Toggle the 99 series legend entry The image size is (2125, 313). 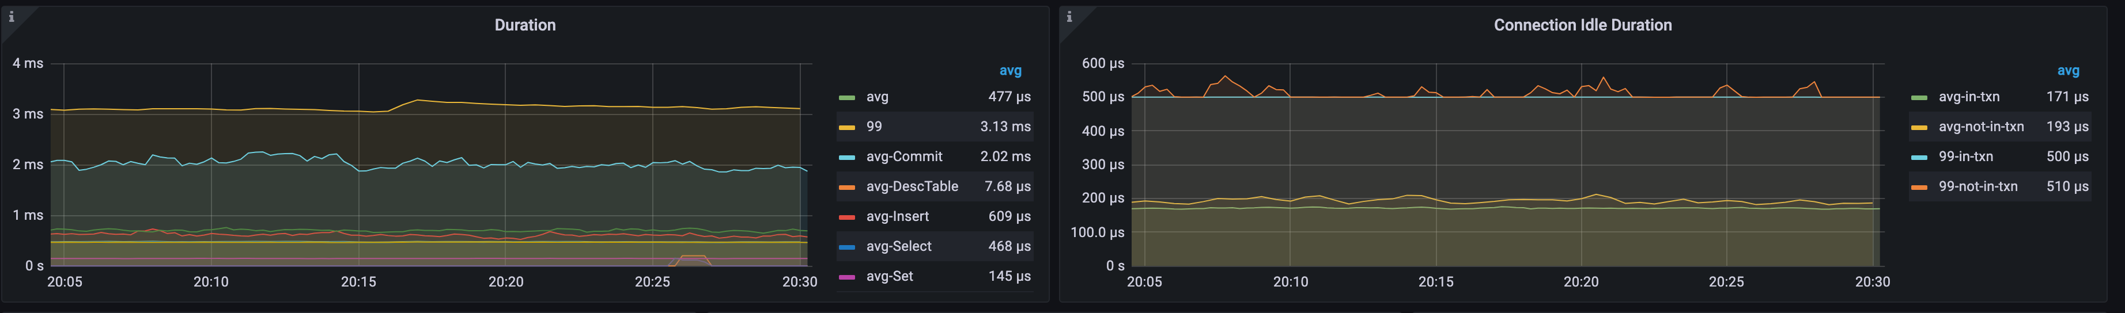pyautogui.click(x=874, y=127)
